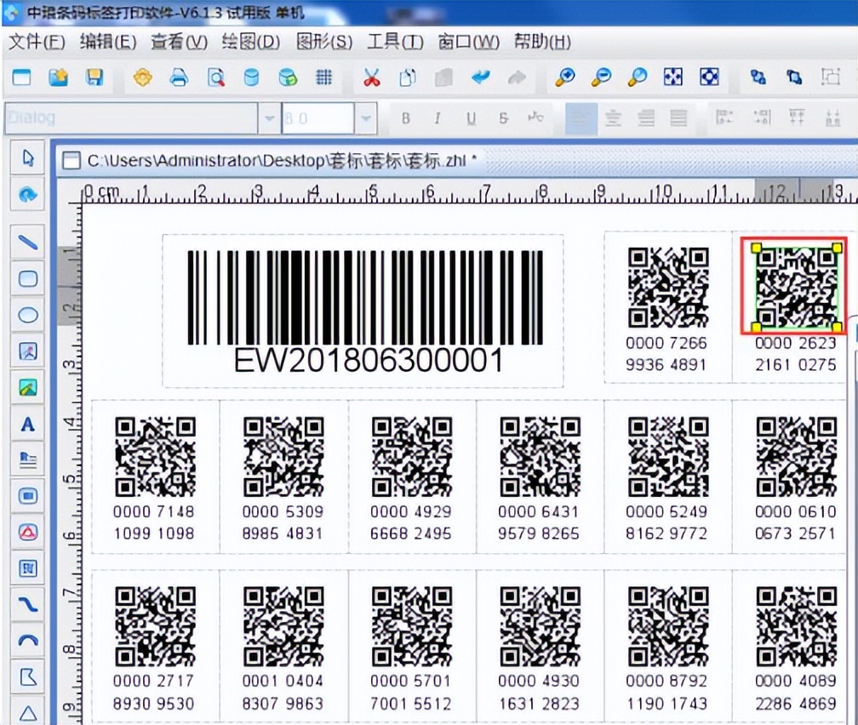Image resolution: width=858 pixels, height=725 pixels.
Task: Click the Print icon
Action: tap(179, 77)
